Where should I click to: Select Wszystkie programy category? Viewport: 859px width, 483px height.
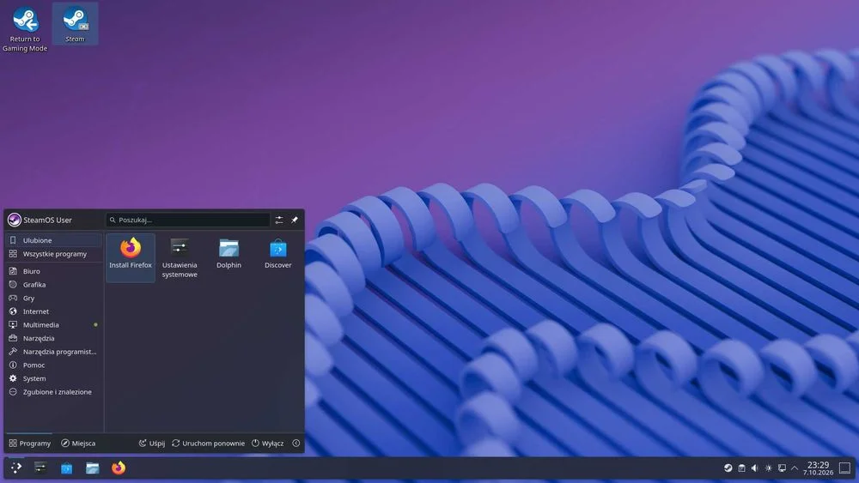53,254
